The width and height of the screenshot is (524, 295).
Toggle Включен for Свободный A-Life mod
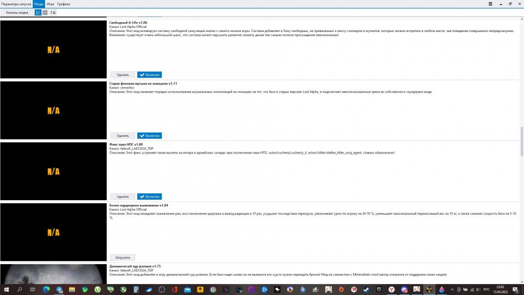(149, 75)
